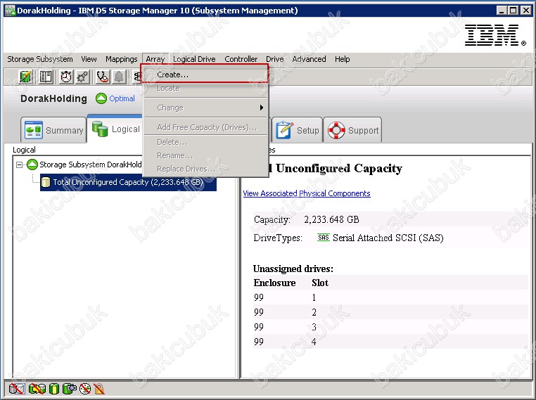Image resolution: width=536 pixels, height=400 pixels.
Task: Click the Rename... entry in Array menu
Action: click(205, 155)
